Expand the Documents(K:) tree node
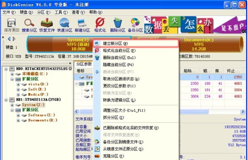The image size is (248, 160). coord(18,121)
